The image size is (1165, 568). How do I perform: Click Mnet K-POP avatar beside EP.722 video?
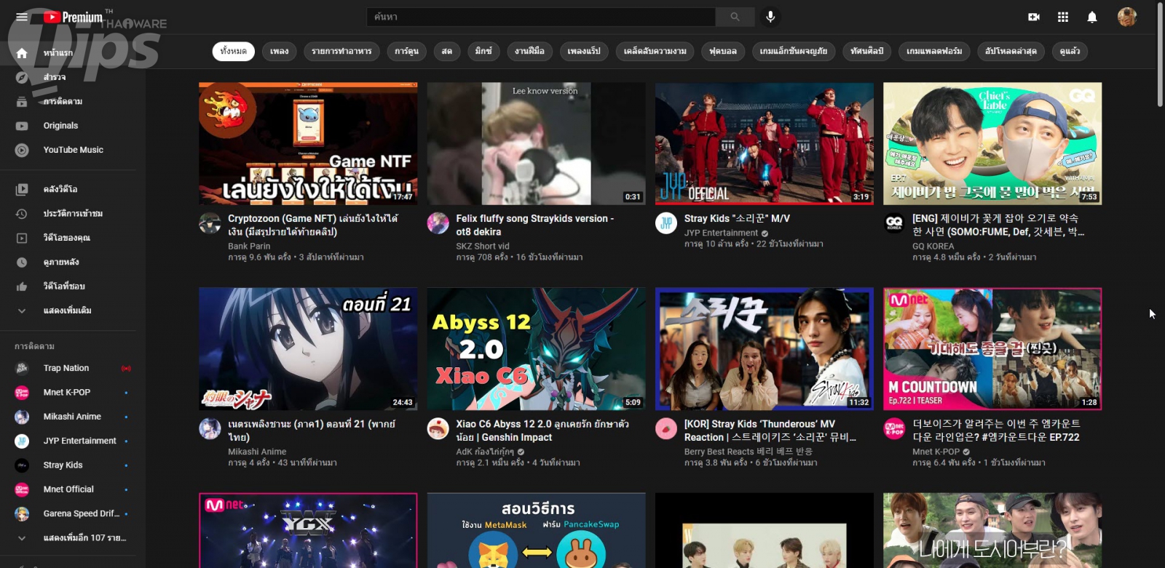[894, 428]
